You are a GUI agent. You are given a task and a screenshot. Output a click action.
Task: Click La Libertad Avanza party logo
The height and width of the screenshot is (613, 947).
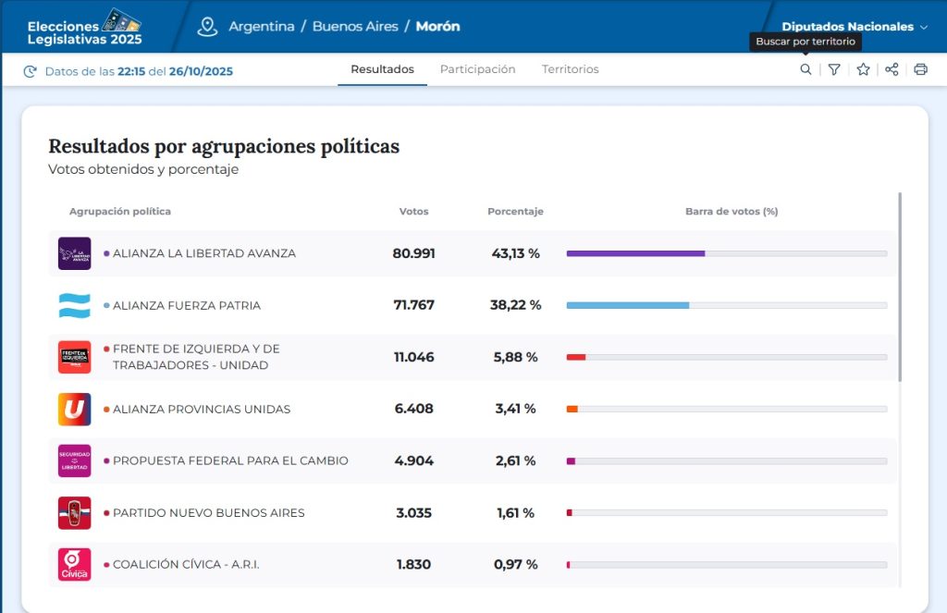coord(74,253)
